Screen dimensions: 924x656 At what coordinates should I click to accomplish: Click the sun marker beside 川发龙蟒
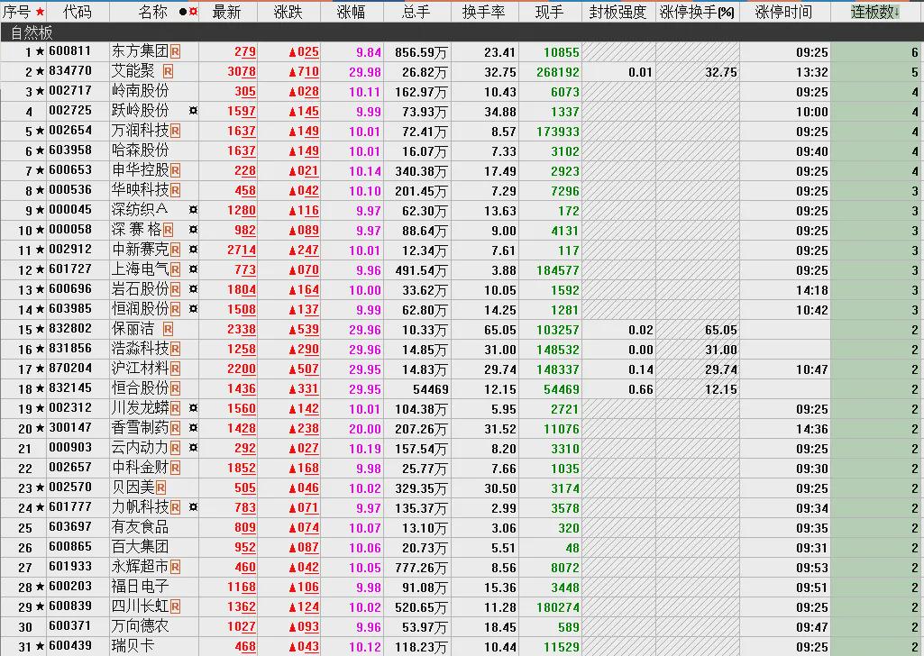(x=193, y=409)
